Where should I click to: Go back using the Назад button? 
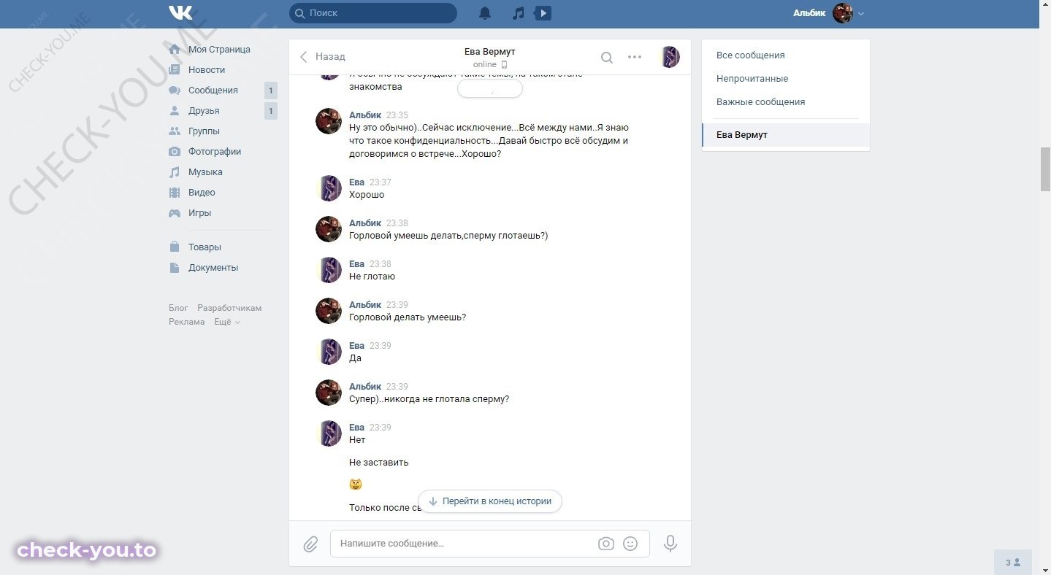click(323, 57)
